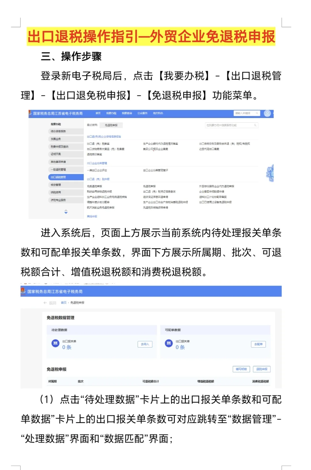The height and width of the screenshot is (470, 311).
Task: Open the 出口退（免）税凭证信息查询 link
Action: click(x=159, y=192)
